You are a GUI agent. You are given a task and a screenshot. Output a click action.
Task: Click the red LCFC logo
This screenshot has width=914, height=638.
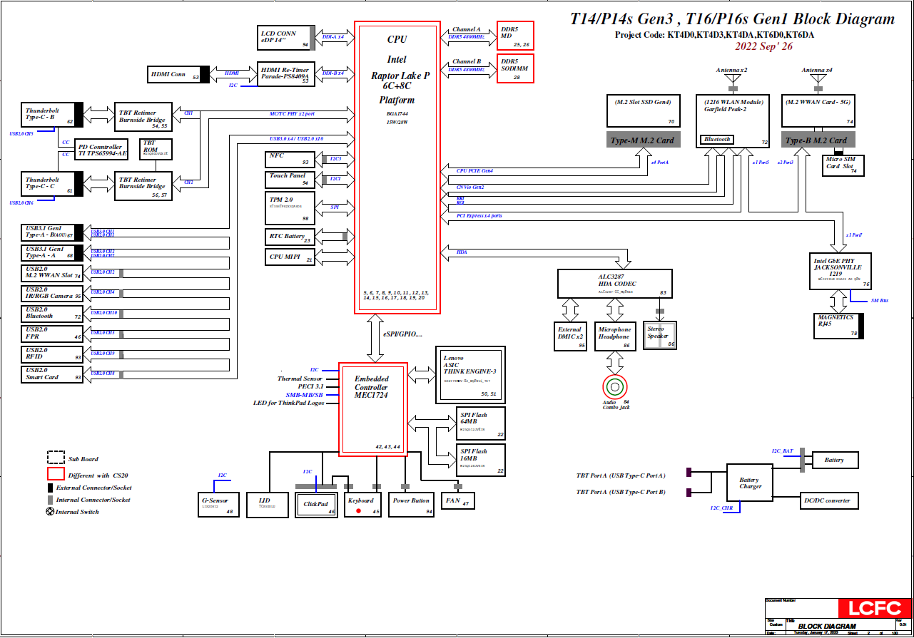873,608
